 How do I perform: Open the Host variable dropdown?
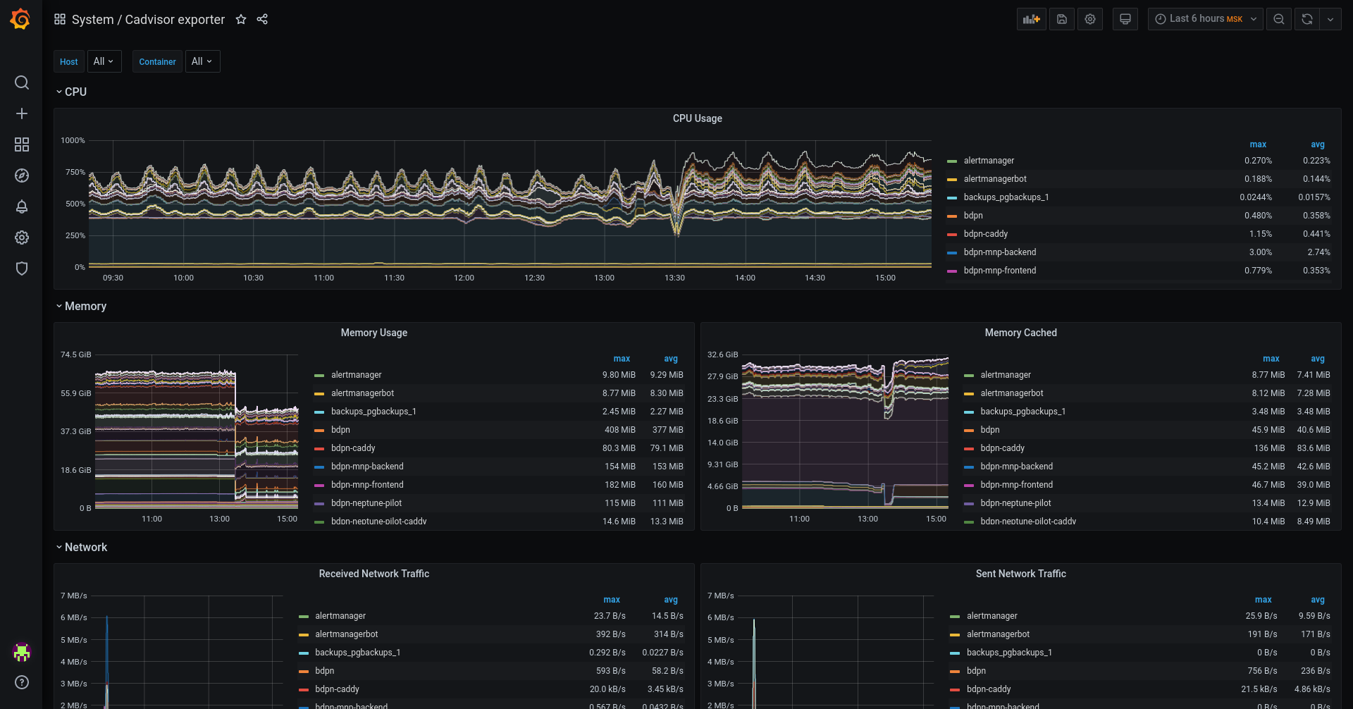(104, 61)
